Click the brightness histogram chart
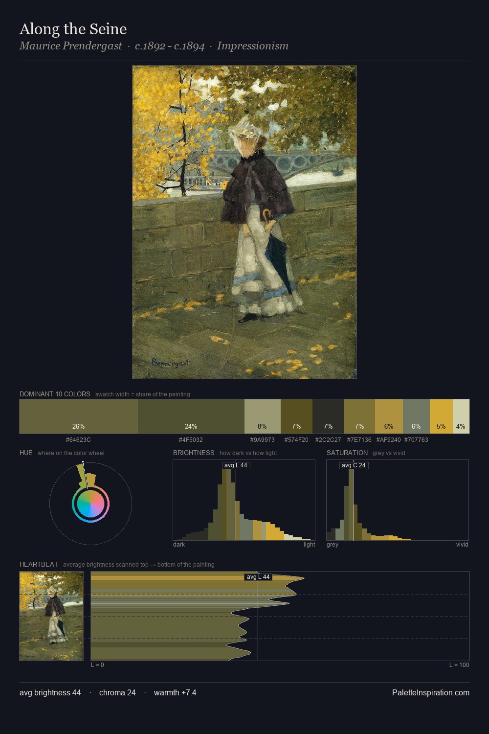This screenshot has height=734, width=489. [x=244, y=500]
